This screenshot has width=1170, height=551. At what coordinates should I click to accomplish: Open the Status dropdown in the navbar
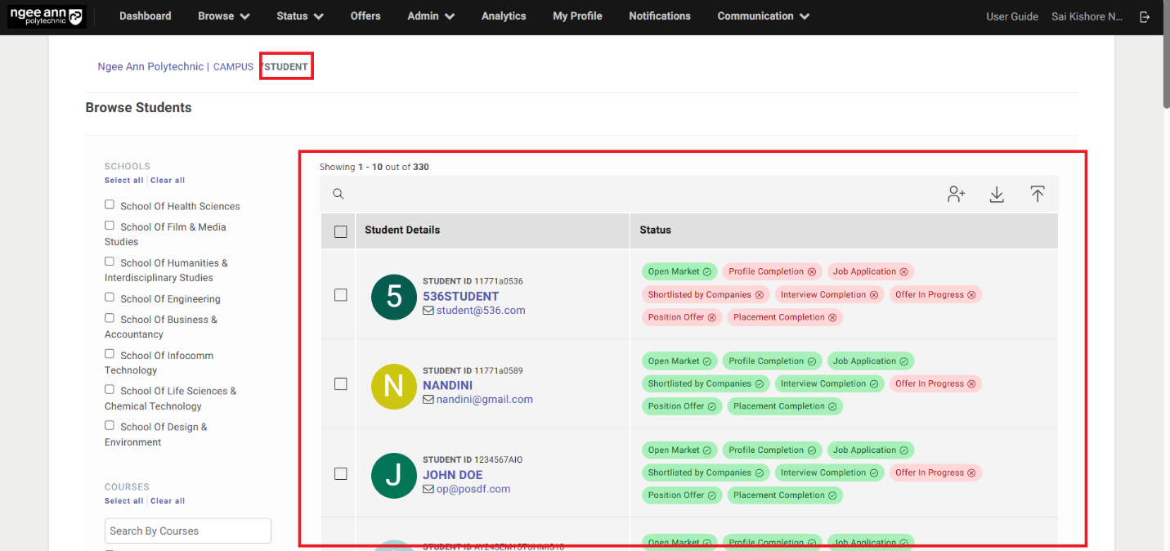click(299, 16)
